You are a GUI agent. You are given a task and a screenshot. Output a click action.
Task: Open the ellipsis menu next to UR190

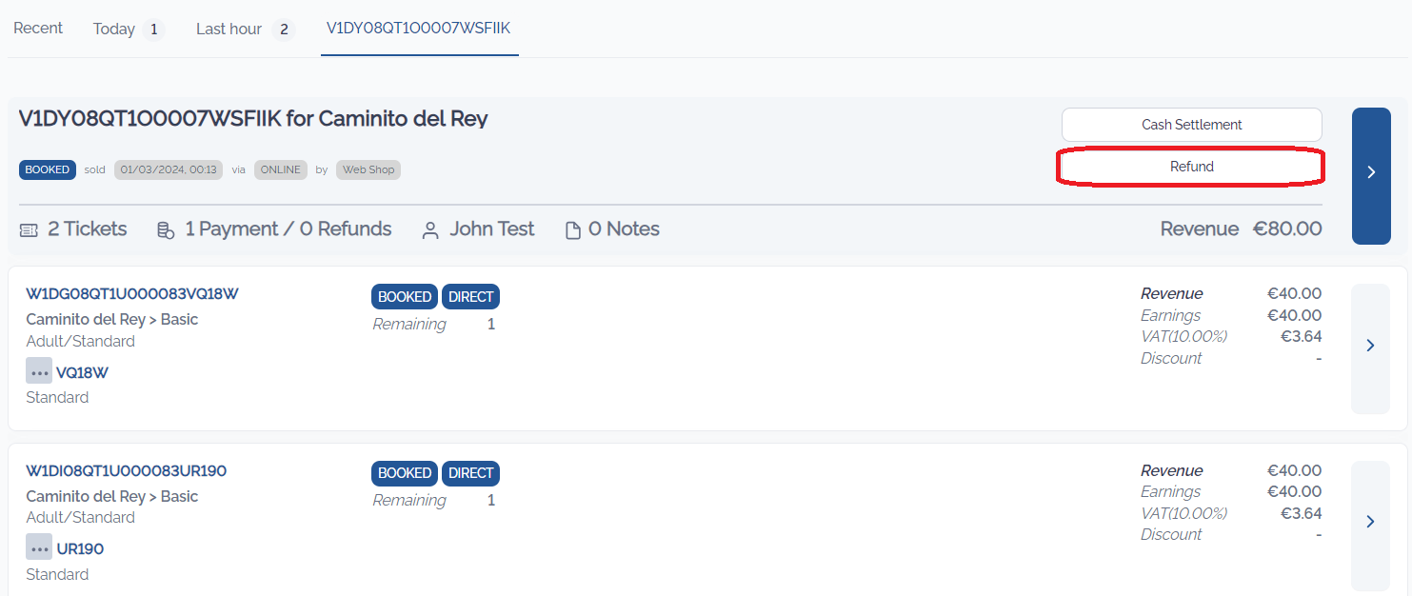tap(39, 548)
